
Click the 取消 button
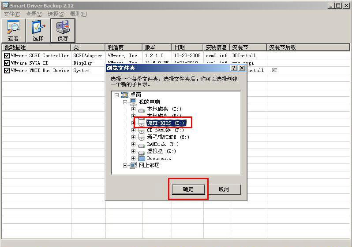tap(224, 189)
